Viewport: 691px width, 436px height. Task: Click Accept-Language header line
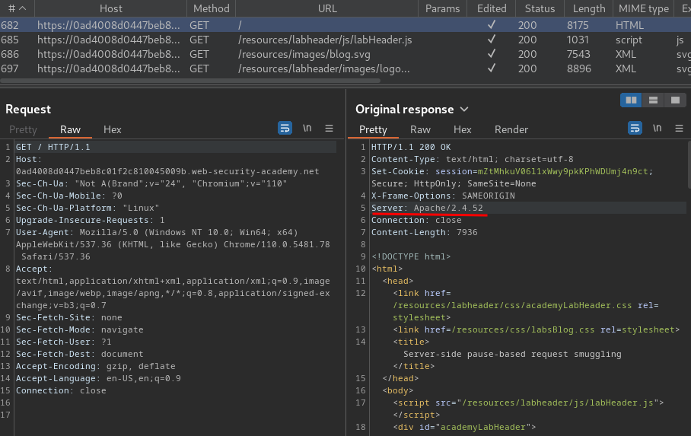click(98, 378)
